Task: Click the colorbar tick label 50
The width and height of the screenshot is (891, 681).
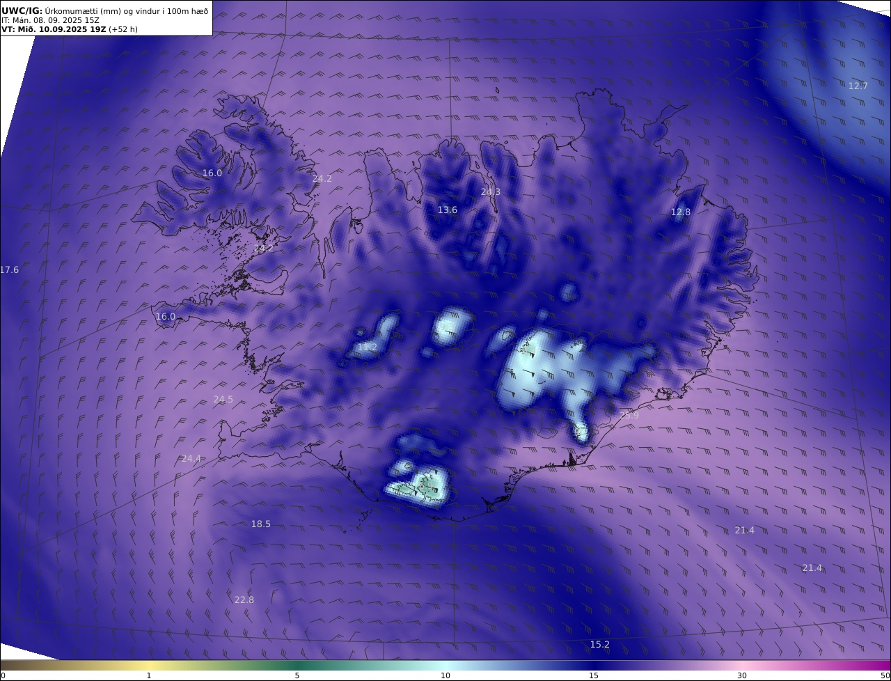Action: click(x=885, y=675)
